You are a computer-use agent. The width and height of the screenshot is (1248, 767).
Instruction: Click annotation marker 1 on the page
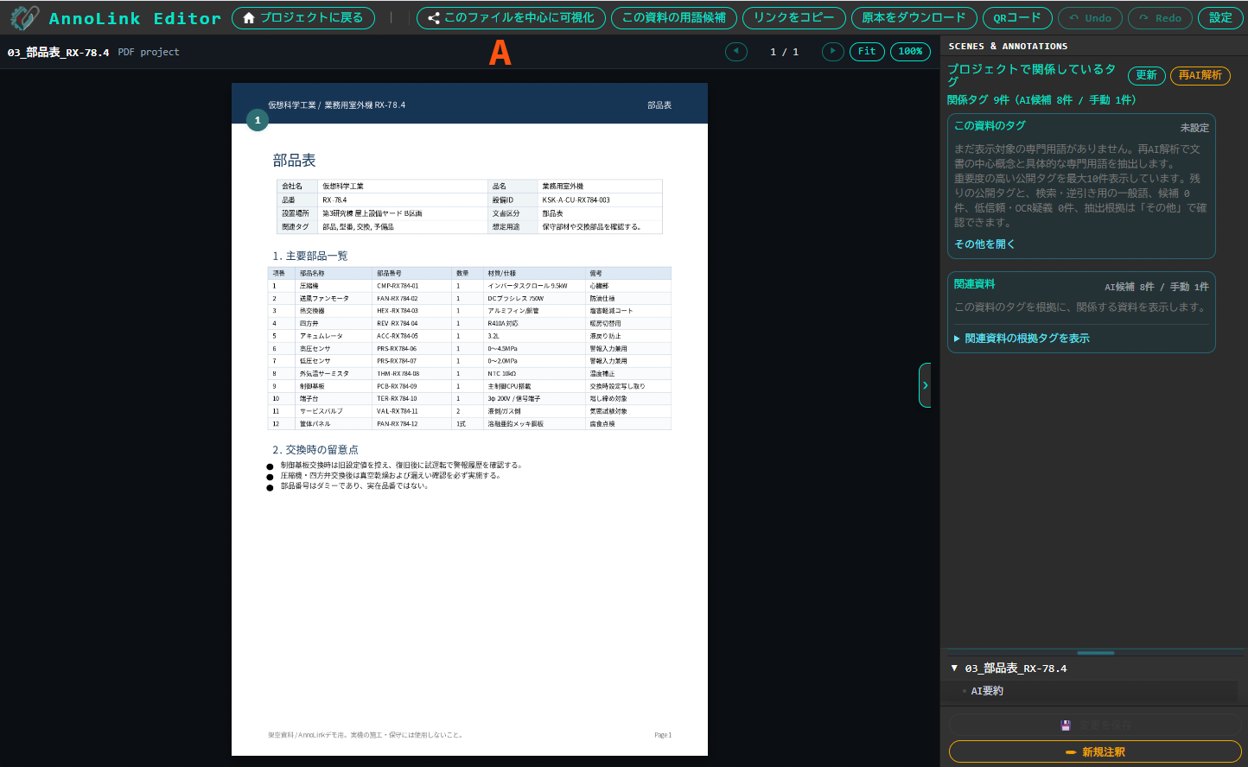click(x=258, y=120)
